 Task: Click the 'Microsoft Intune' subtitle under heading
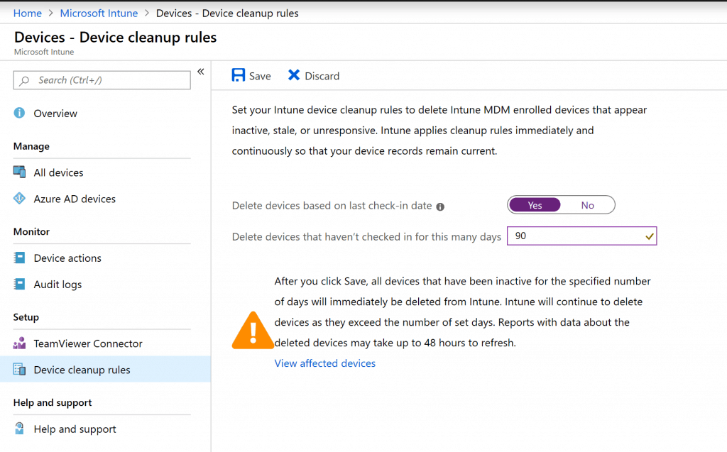[44, 52]
